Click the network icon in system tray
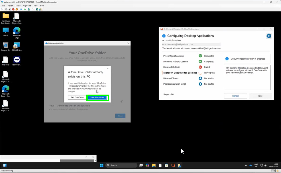 (x=262, y=165)
